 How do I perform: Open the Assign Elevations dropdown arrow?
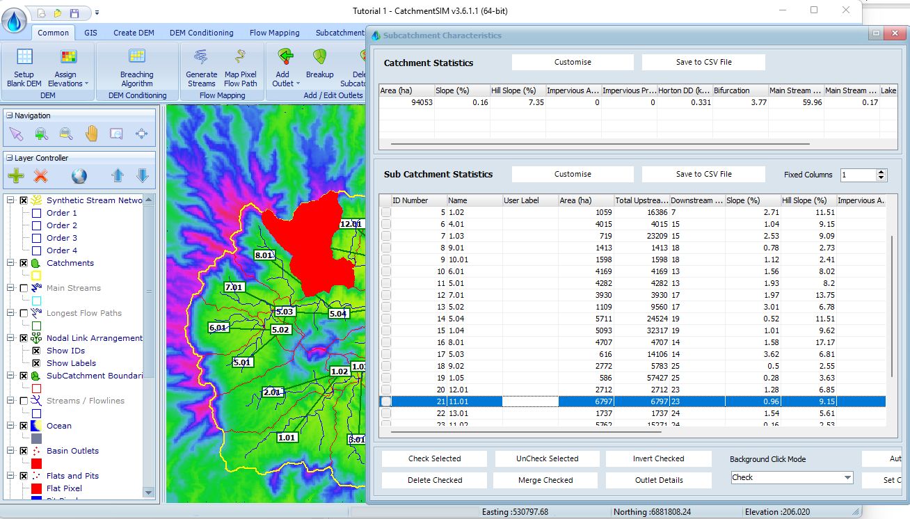tap(86, 83)
